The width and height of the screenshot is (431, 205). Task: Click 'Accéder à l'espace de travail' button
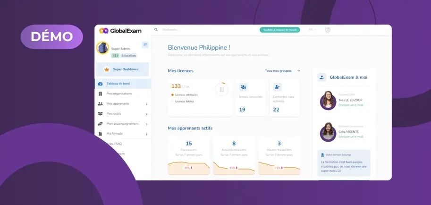279,30
